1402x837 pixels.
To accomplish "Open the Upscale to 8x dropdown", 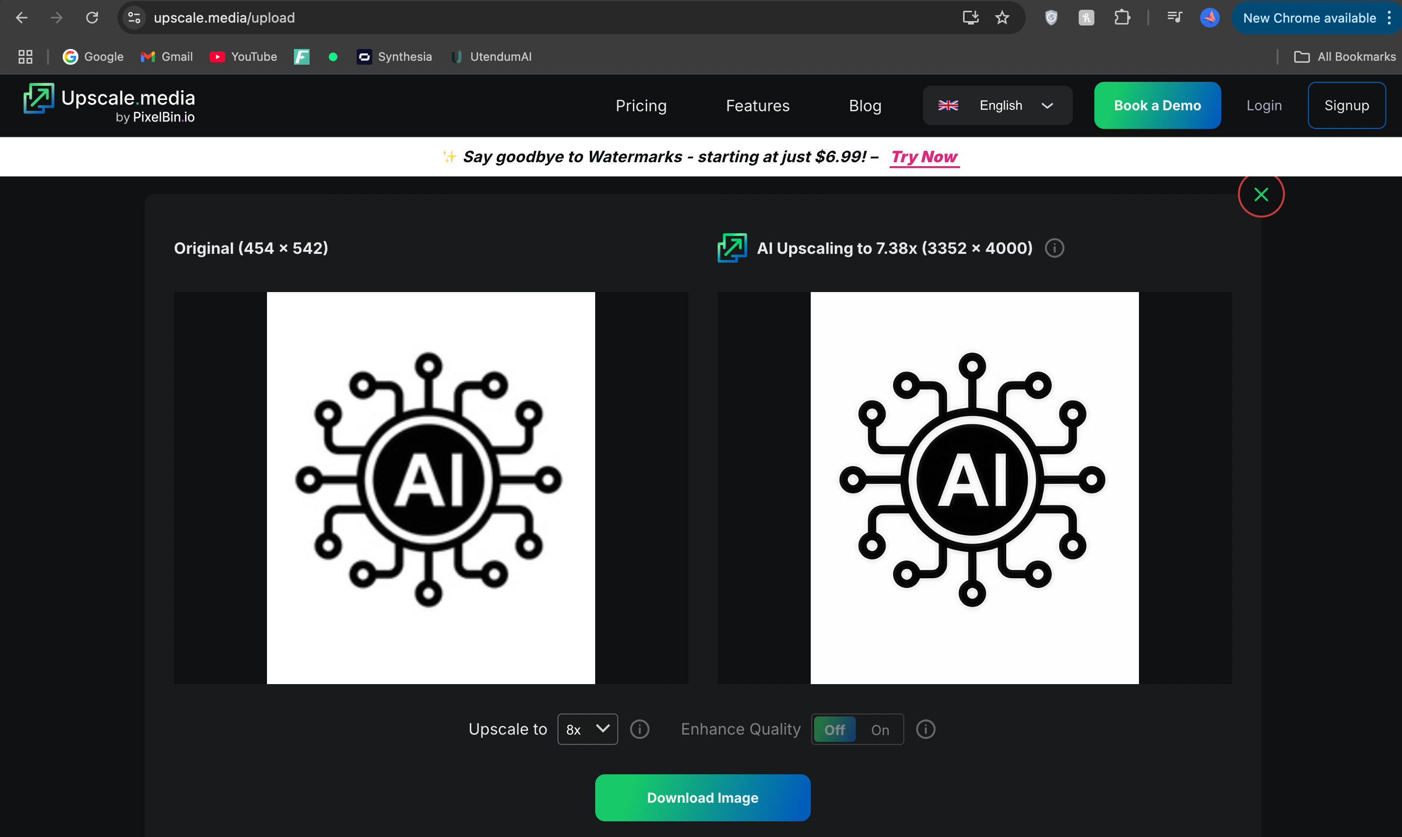I will coord(587,729).
